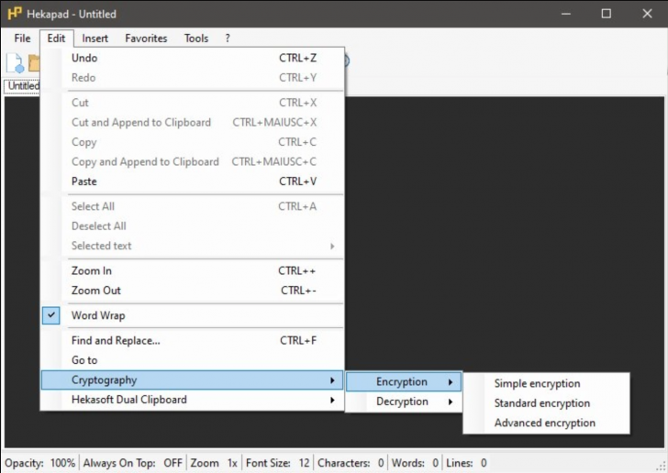Maximize the Hekapad window
668x473 pixels.
point(607,14)
